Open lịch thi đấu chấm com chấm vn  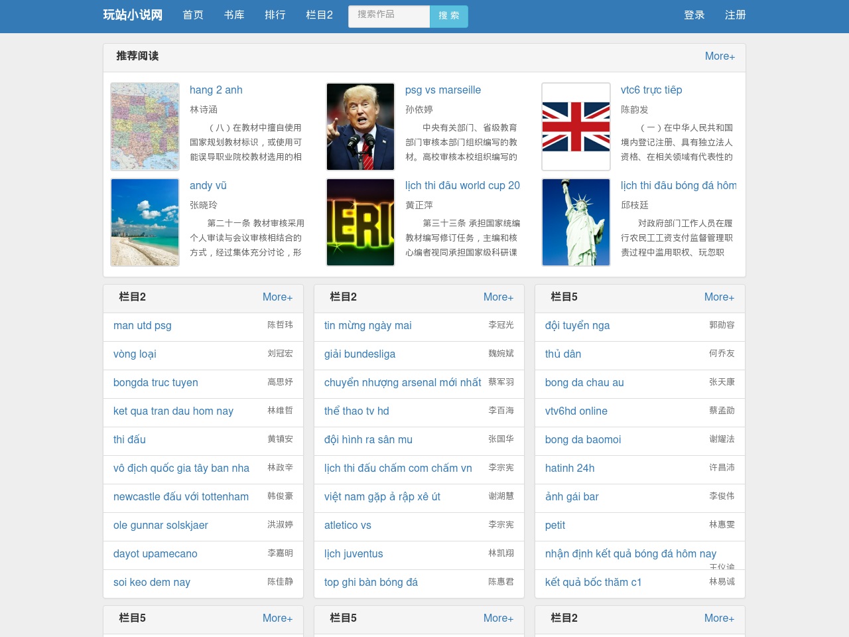point(398,468)
